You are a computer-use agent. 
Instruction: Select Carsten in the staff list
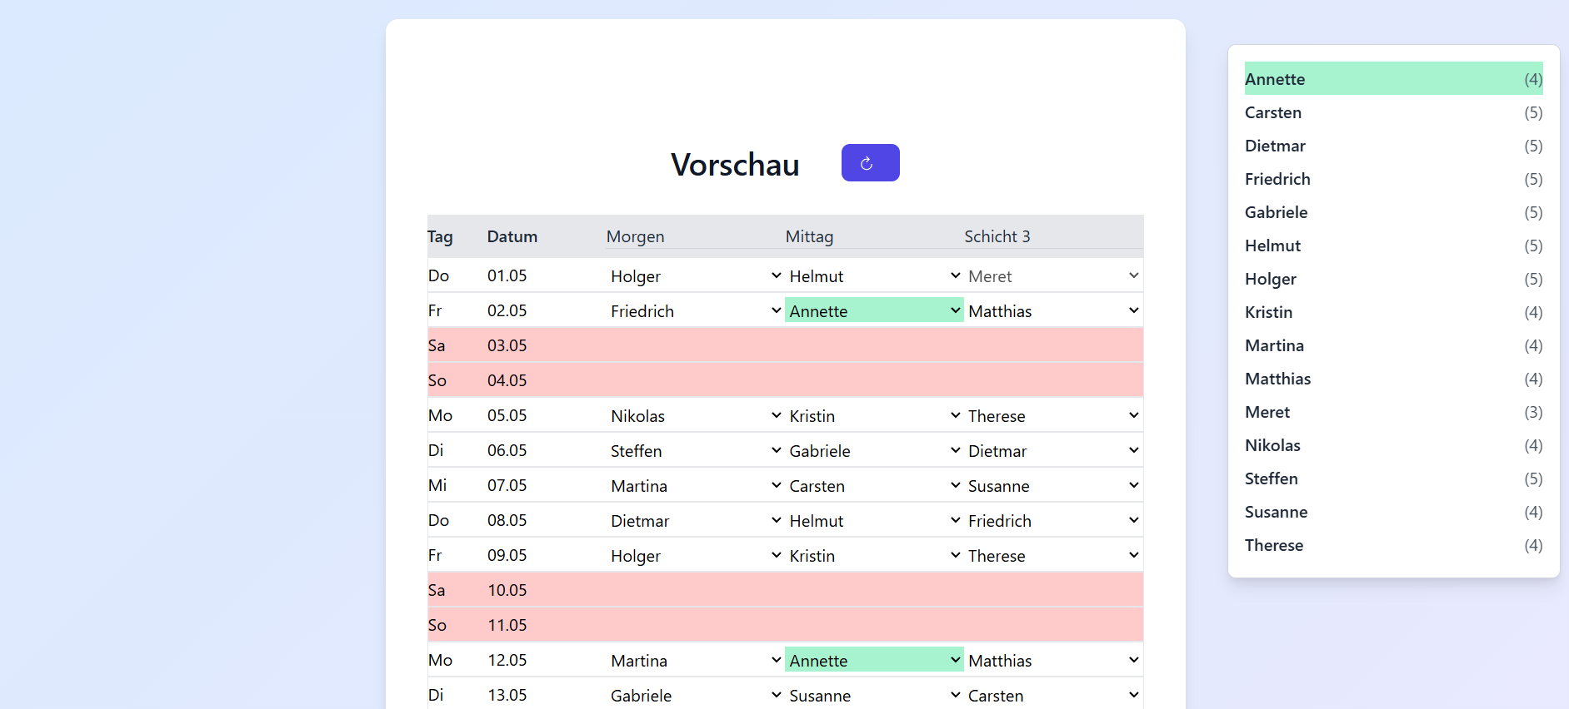pos(1392,112)
